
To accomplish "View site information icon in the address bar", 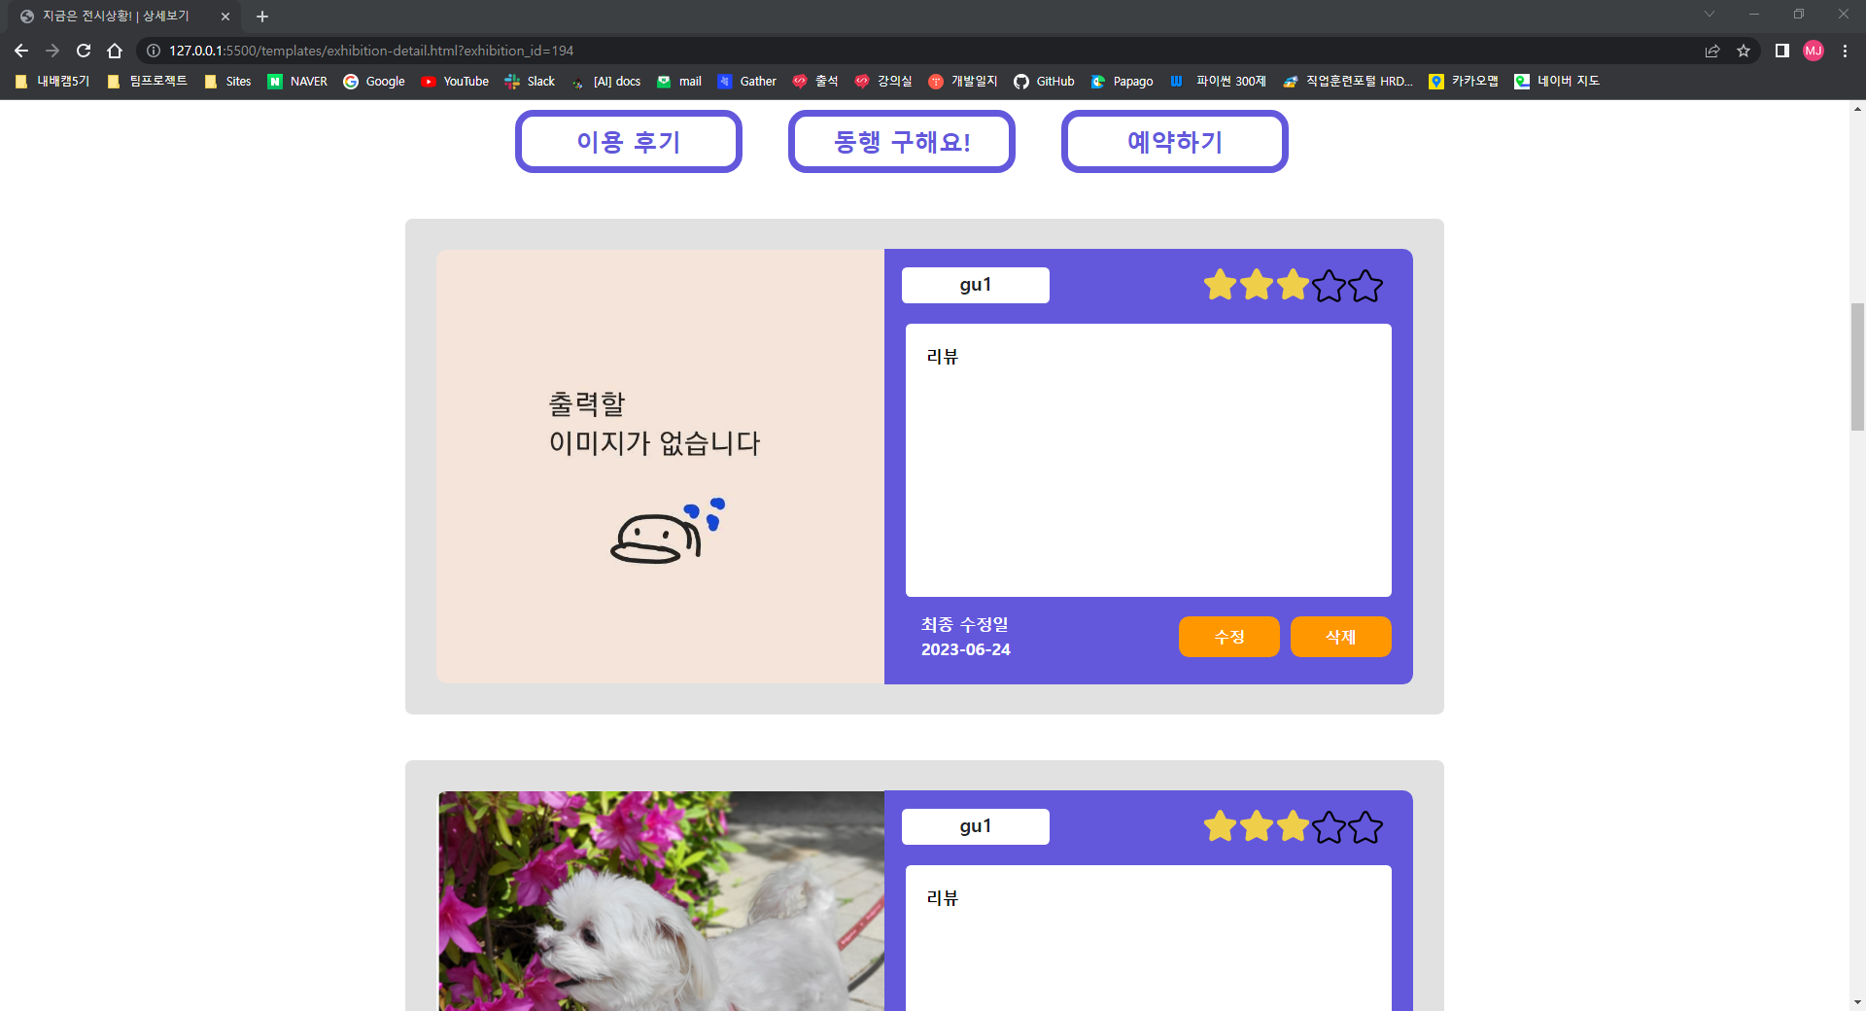I will pos(154,51).
